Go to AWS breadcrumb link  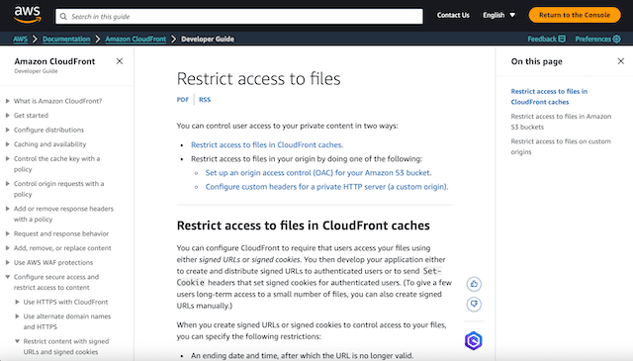[20, 39]
